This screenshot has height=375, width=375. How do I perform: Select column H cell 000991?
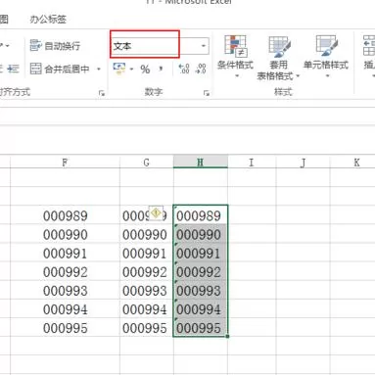click(201, 253)
